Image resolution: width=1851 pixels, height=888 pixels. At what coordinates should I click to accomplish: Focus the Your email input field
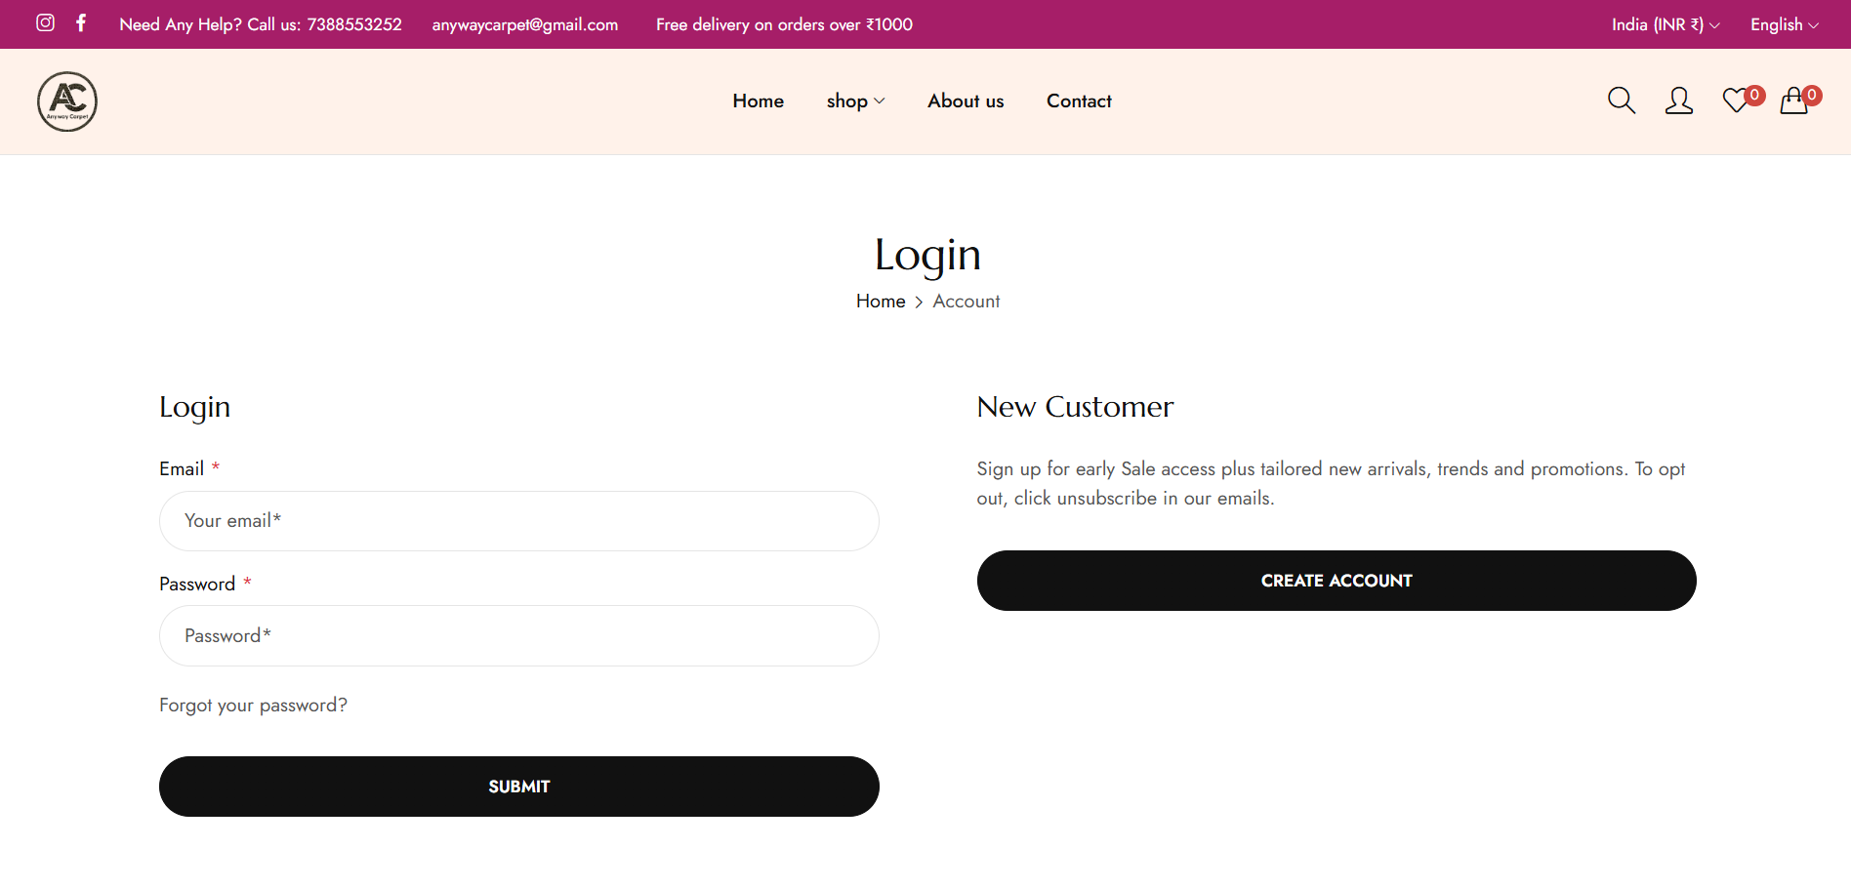tap(518, 521)
